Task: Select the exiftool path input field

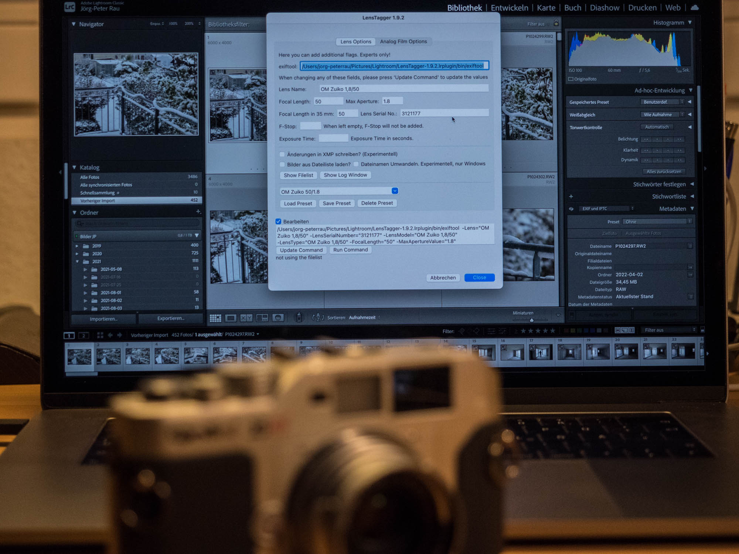Action: pyautogui.click(x=395, y=66)
